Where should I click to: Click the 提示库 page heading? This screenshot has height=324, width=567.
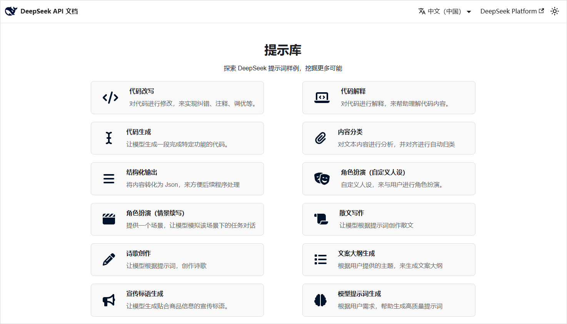pyautogui.click(x=283, y=50)
